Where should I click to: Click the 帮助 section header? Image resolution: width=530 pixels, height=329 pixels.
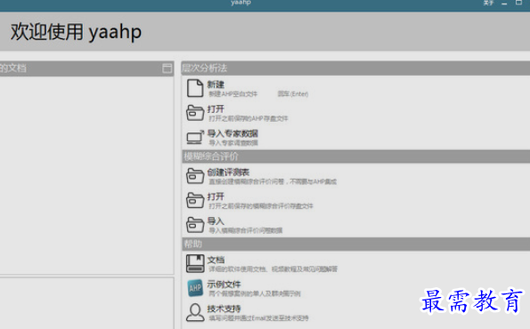point(356,244)
